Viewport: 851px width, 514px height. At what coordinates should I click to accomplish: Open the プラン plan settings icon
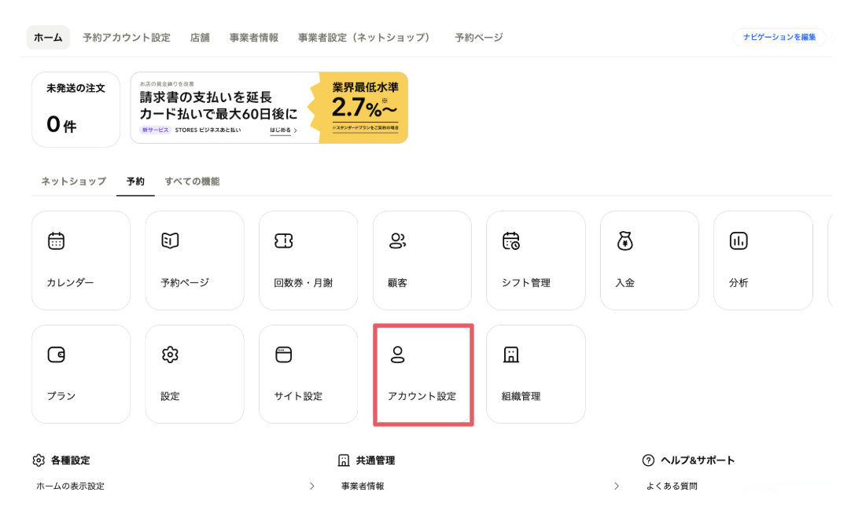tap(80, 374)
